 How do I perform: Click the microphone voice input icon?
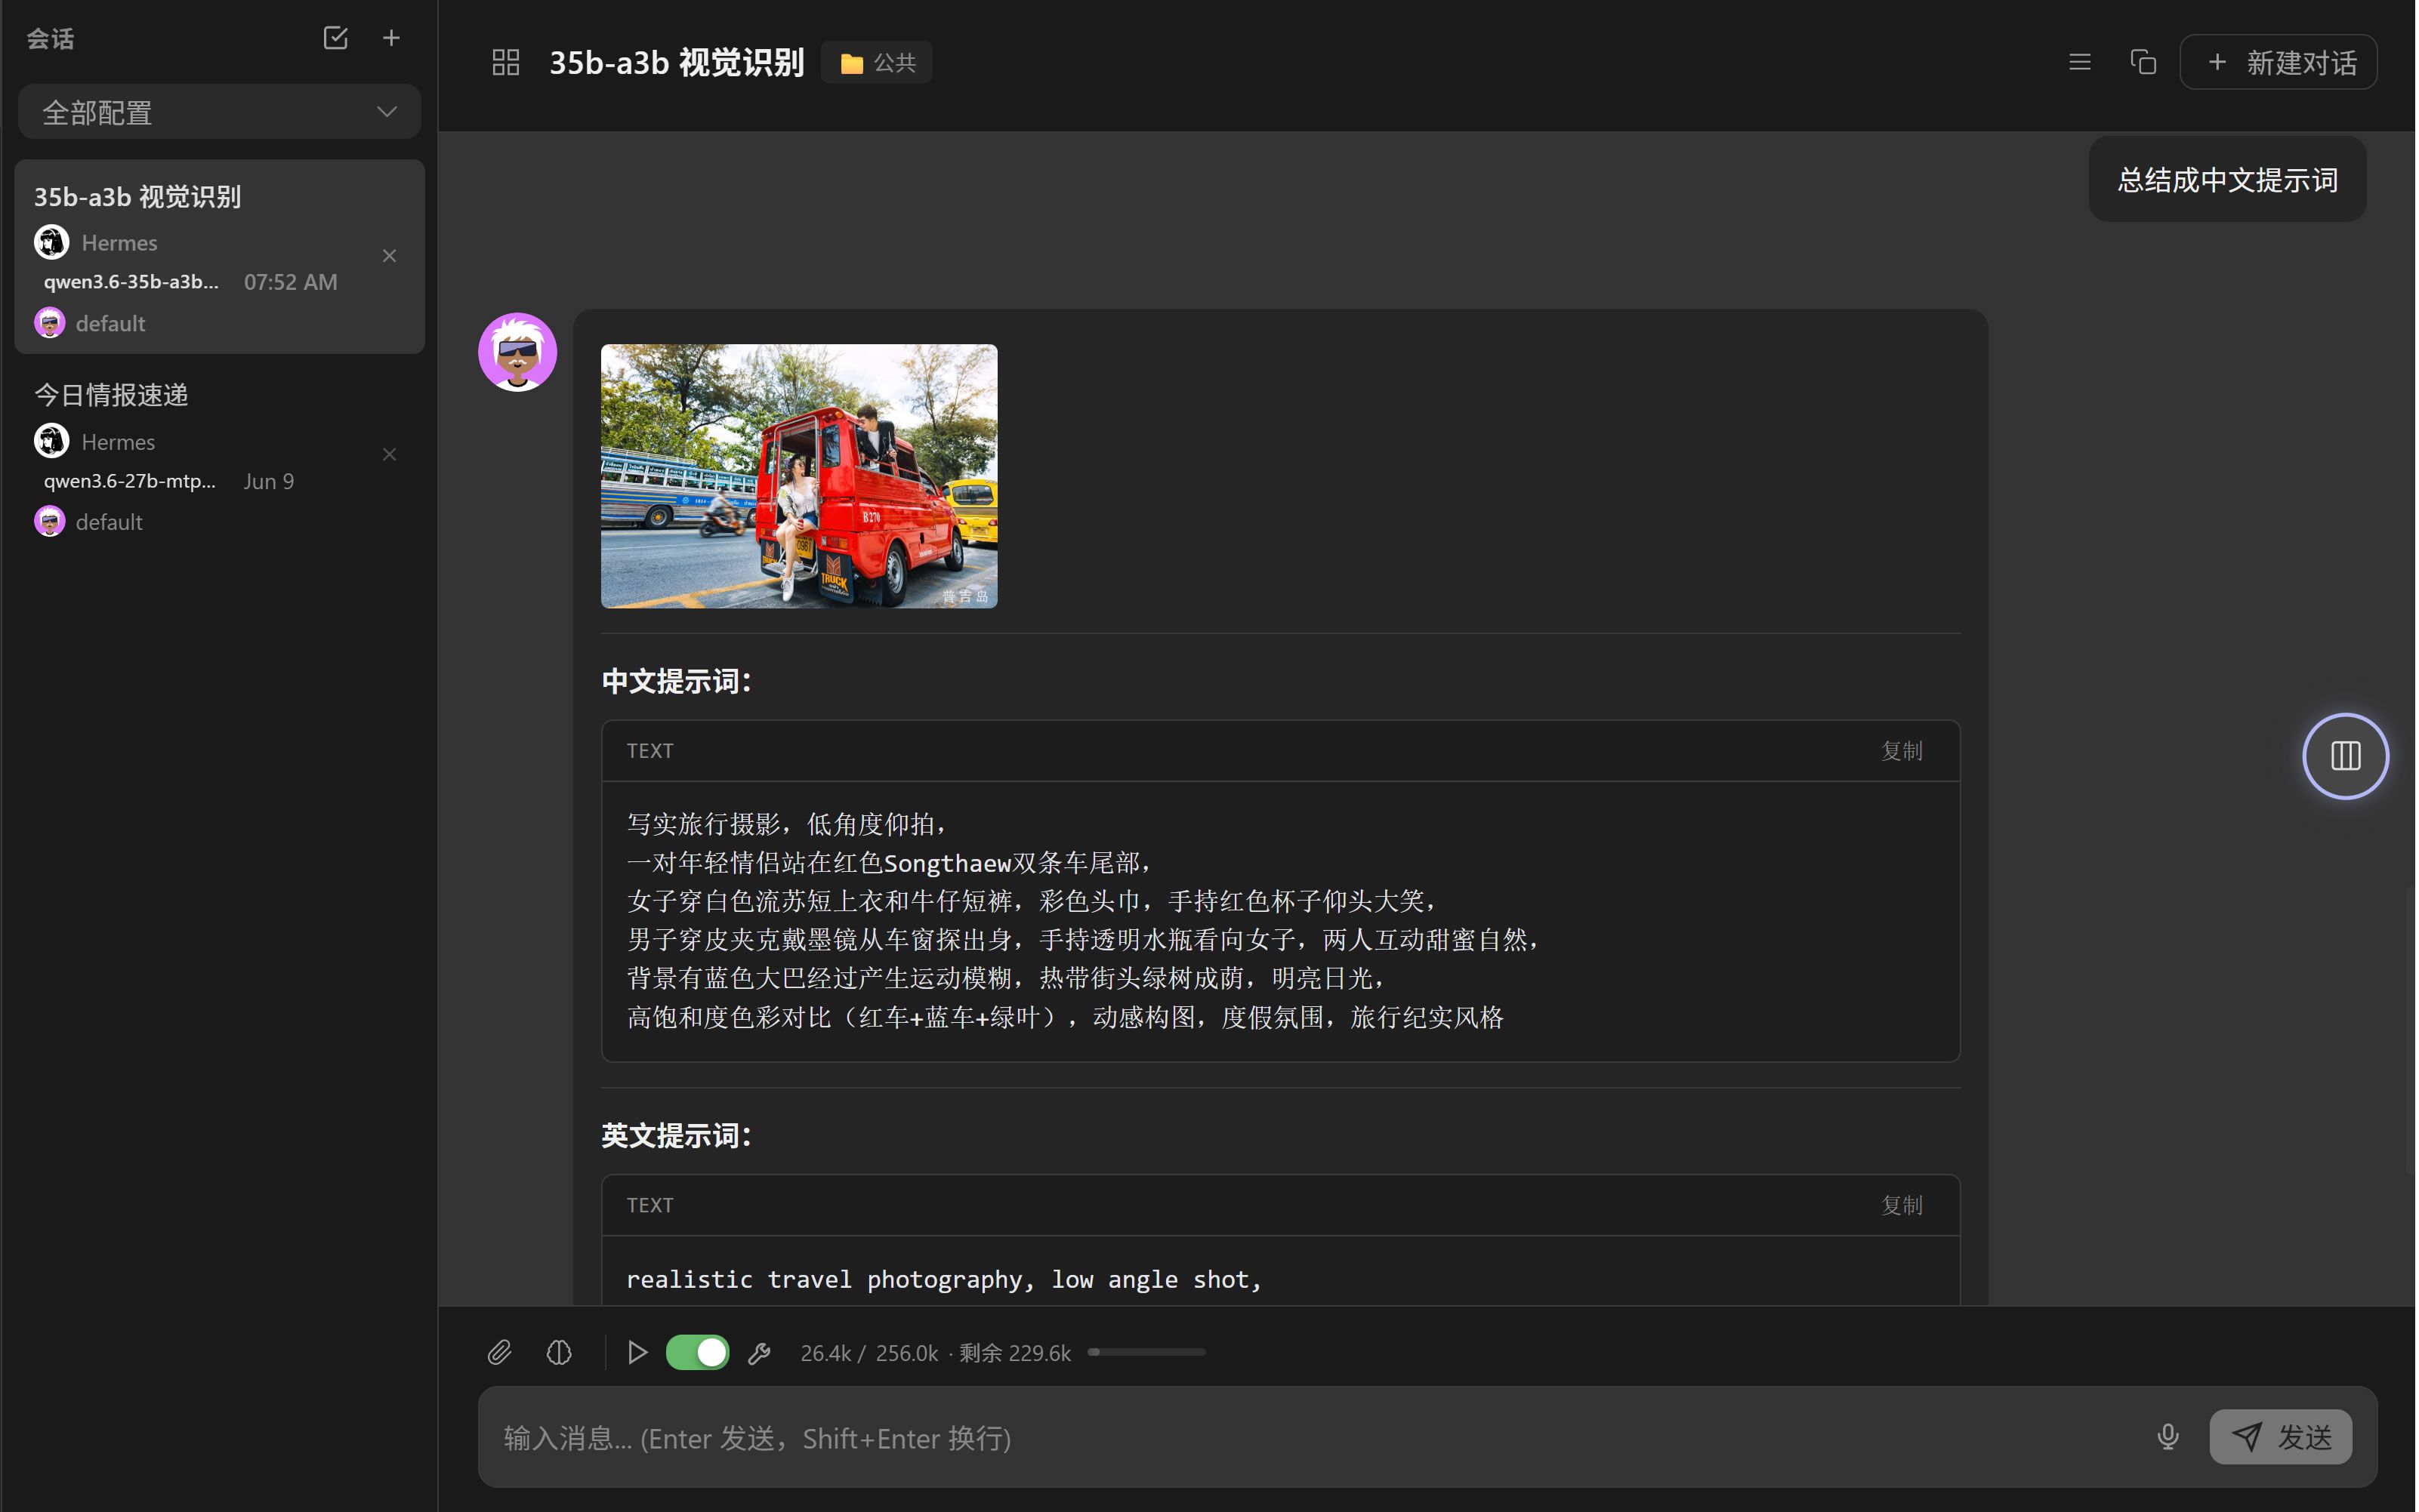pos(2167,1437)
